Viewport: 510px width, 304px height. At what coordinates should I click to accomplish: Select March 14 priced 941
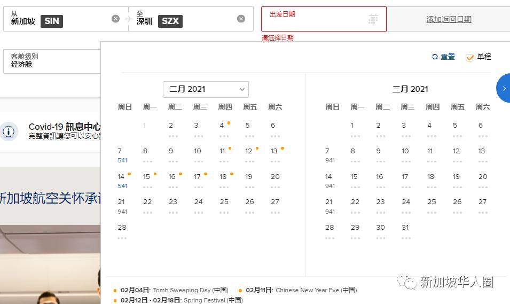coord(330,181)
